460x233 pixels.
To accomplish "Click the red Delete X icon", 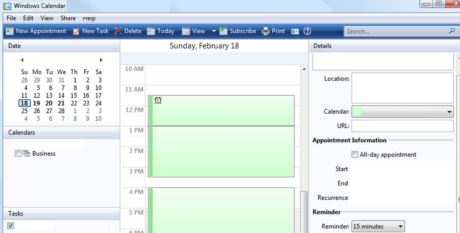I will [118, 31].
